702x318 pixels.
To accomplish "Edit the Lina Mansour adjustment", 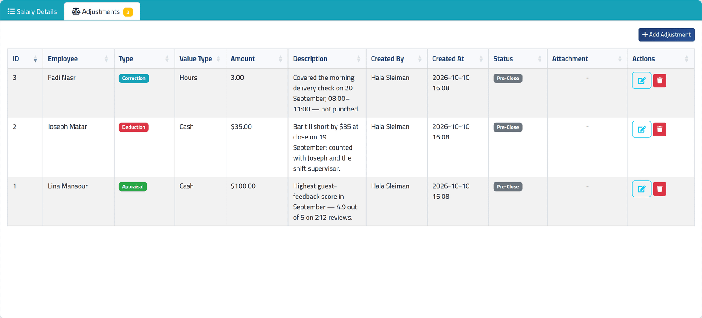I will (x=641, y=189).
